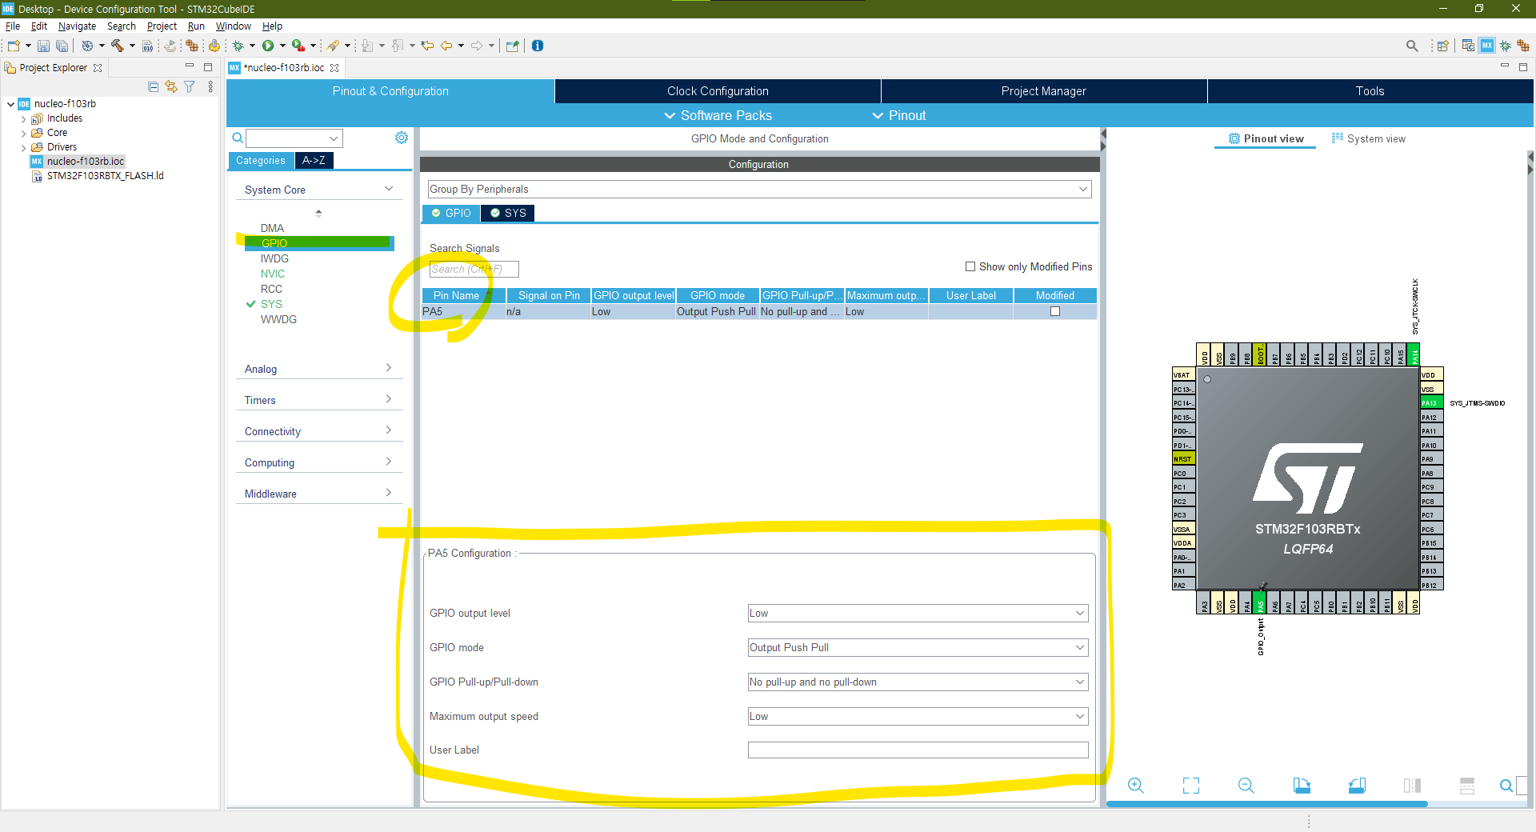Open the GPIO Pull-up/Pull-down dropdown
The image size is (1536, 832).
click(918, 682)
